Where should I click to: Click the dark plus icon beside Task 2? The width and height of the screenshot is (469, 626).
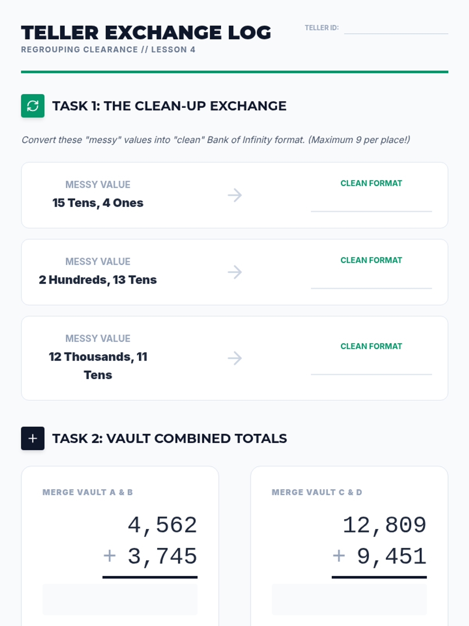tap(33, 438)
